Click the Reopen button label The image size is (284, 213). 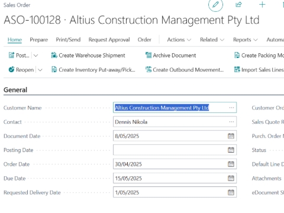click(25, 70)
